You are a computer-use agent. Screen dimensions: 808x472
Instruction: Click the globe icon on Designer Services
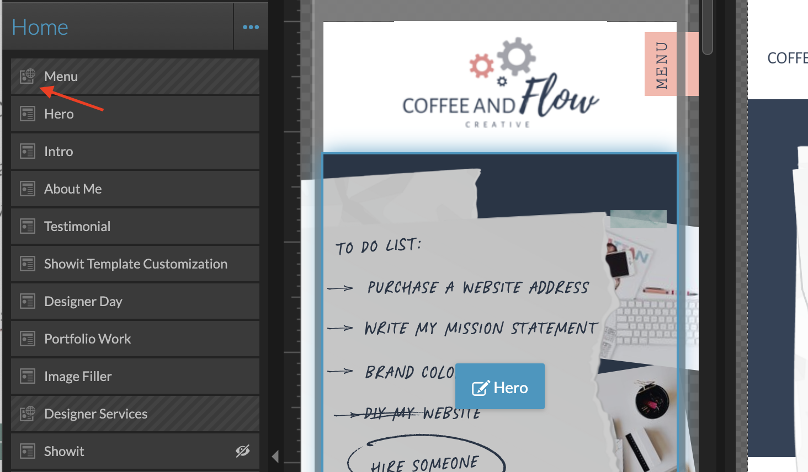point(26,414)
